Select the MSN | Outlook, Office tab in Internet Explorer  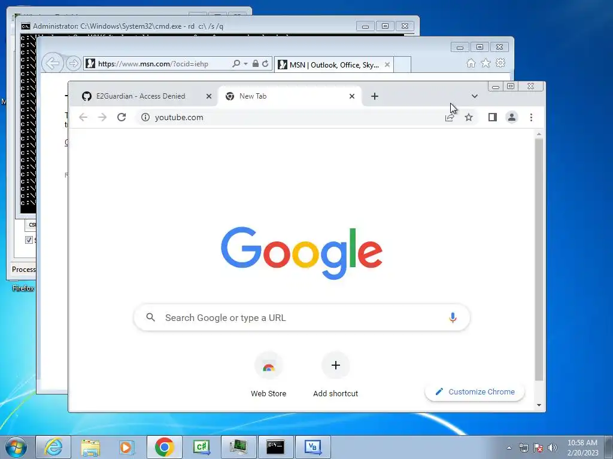click(x=334, y=65)
